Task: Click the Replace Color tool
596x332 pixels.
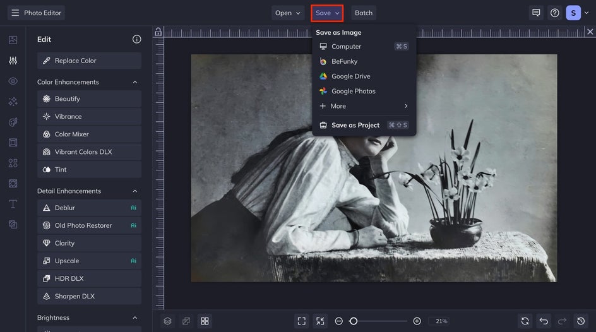Action: pos(89,61)
